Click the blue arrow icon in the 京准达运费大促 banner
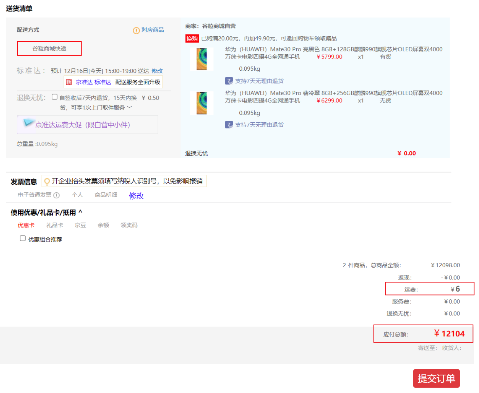The height and width of the screenshot is (393, 479). 28,123
